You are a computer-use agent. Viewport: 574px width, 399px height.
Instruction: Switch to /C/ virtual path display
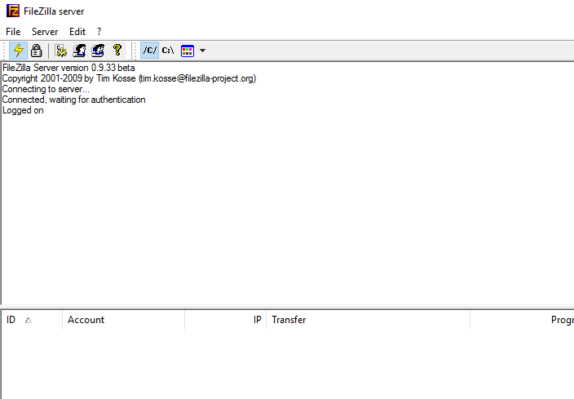[150, 51]
